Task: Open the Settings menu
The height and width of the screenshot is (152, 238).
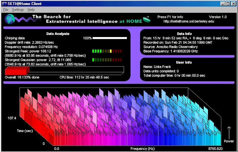Action: [x=18, y=10]
